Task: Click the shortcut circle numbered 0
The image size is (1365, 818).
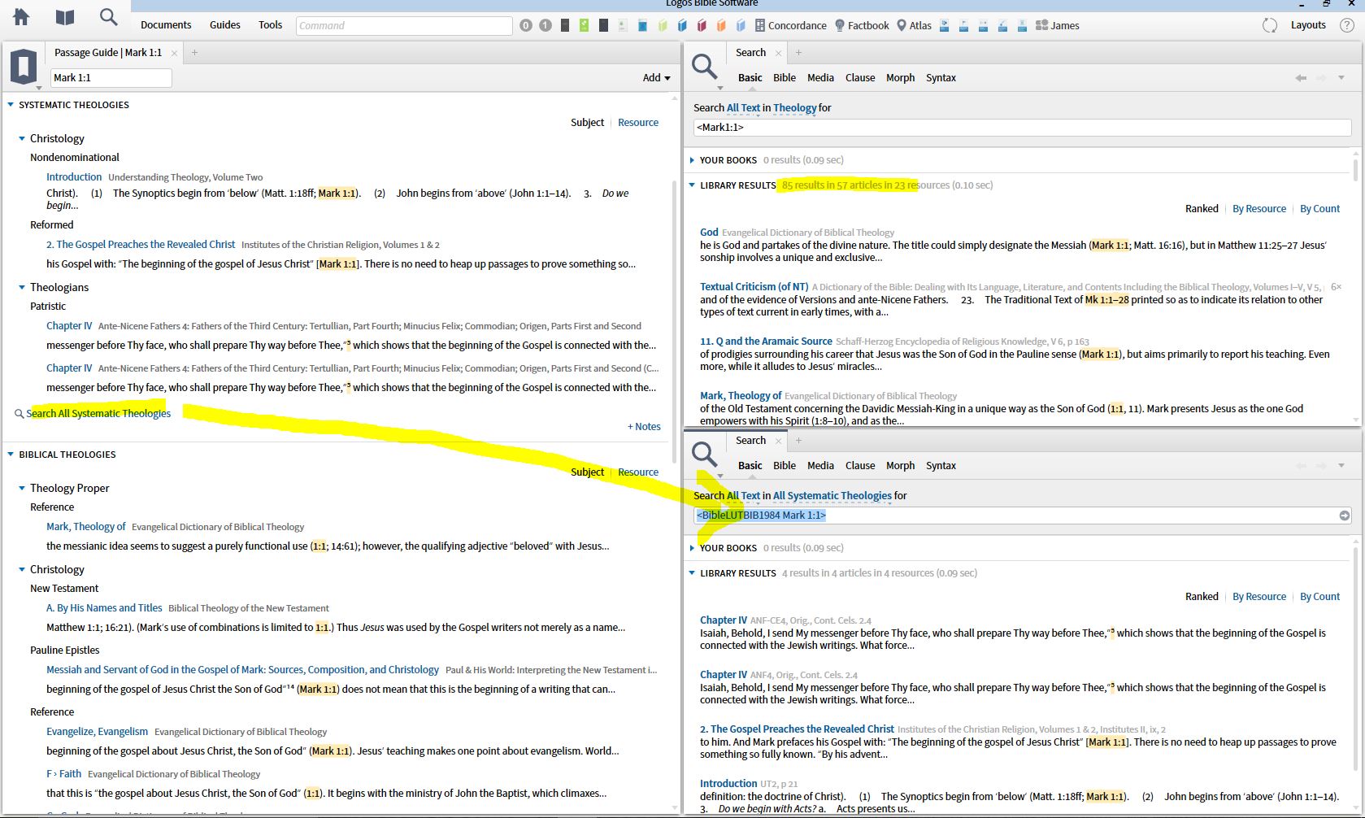Action: (526, 25)
